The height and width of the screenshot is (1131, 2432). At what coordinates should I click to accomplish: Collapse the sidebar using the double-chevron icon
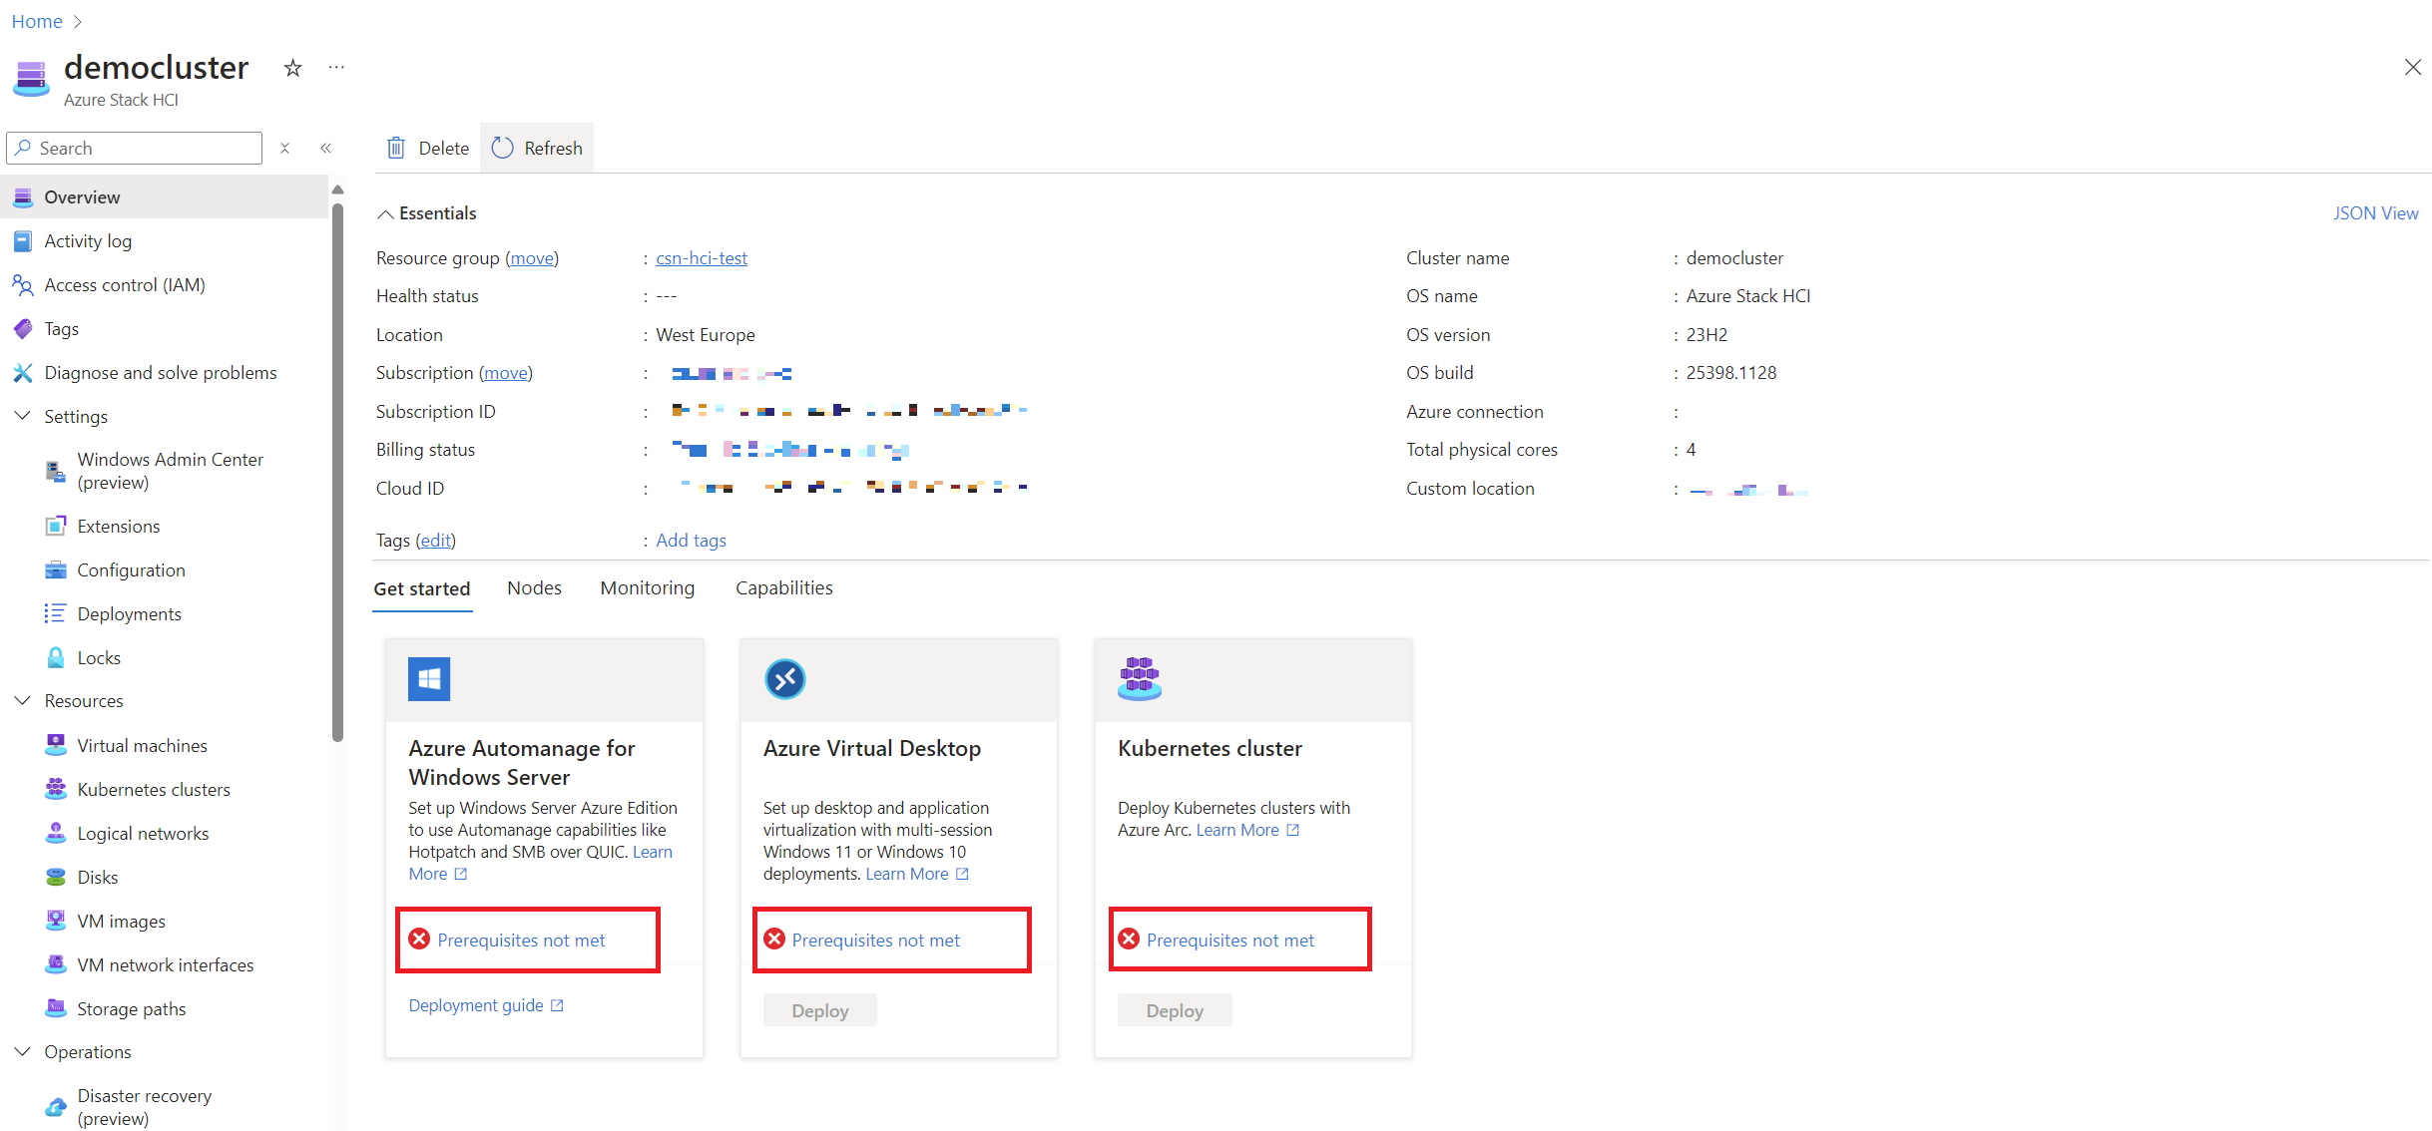(x=326, y=148)
